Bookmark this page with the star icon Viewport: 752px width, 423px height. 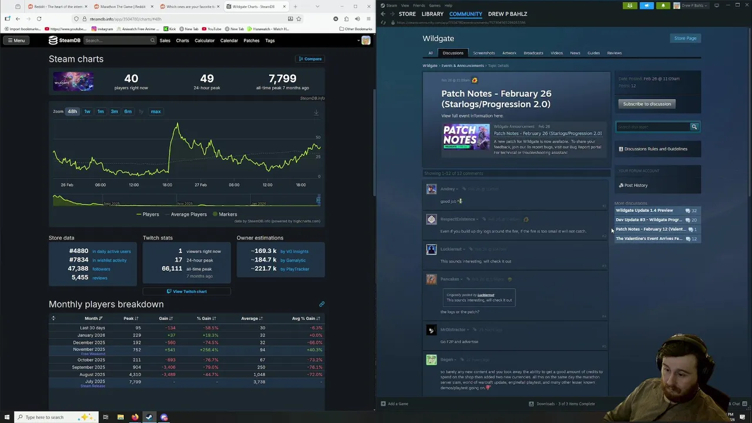click(x=298, y=19)
